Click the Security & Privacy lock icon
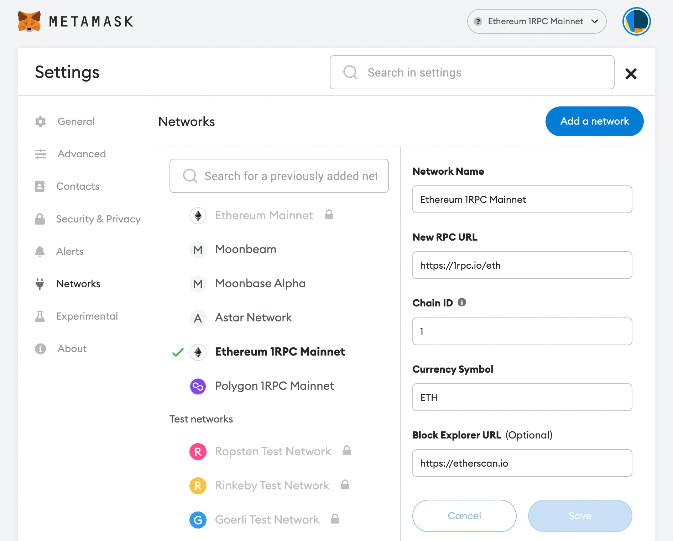 [40, 219]
